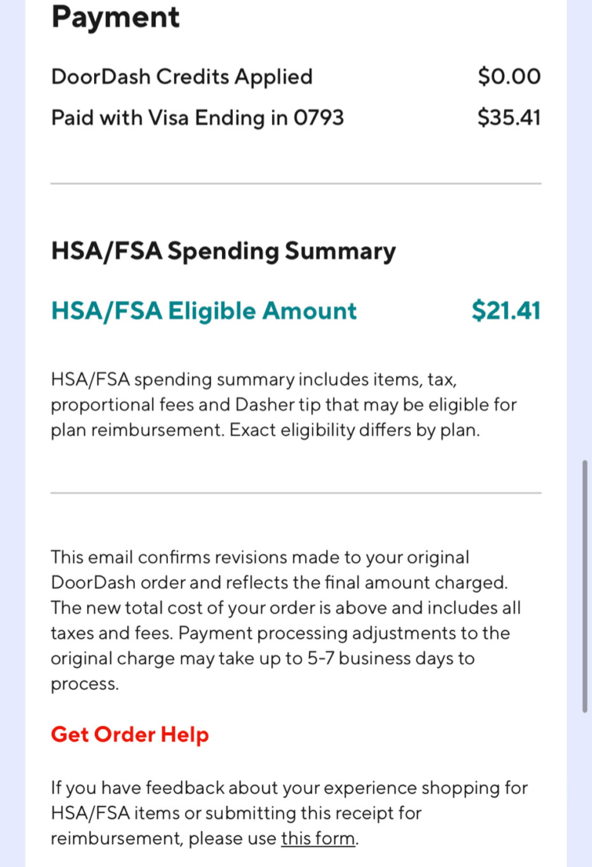Click the HSA/FSA spending summary description paragraph

pyautogui.click(x=284, y=405)
